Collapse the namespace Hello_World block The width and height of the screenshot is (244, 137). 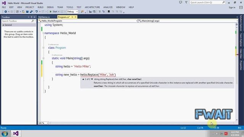tap(43, 33)
